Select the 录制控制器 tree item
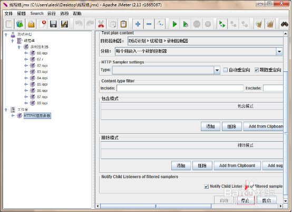The image size is (292, 212). click(40, 47)
